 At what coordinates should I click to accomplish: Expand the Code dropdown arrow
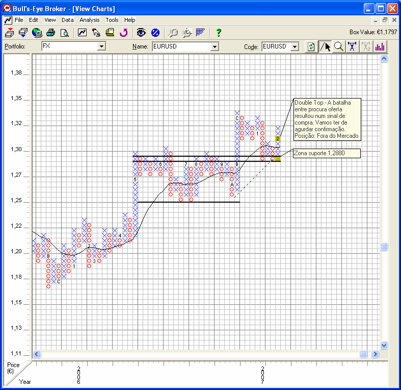point(295,46)
